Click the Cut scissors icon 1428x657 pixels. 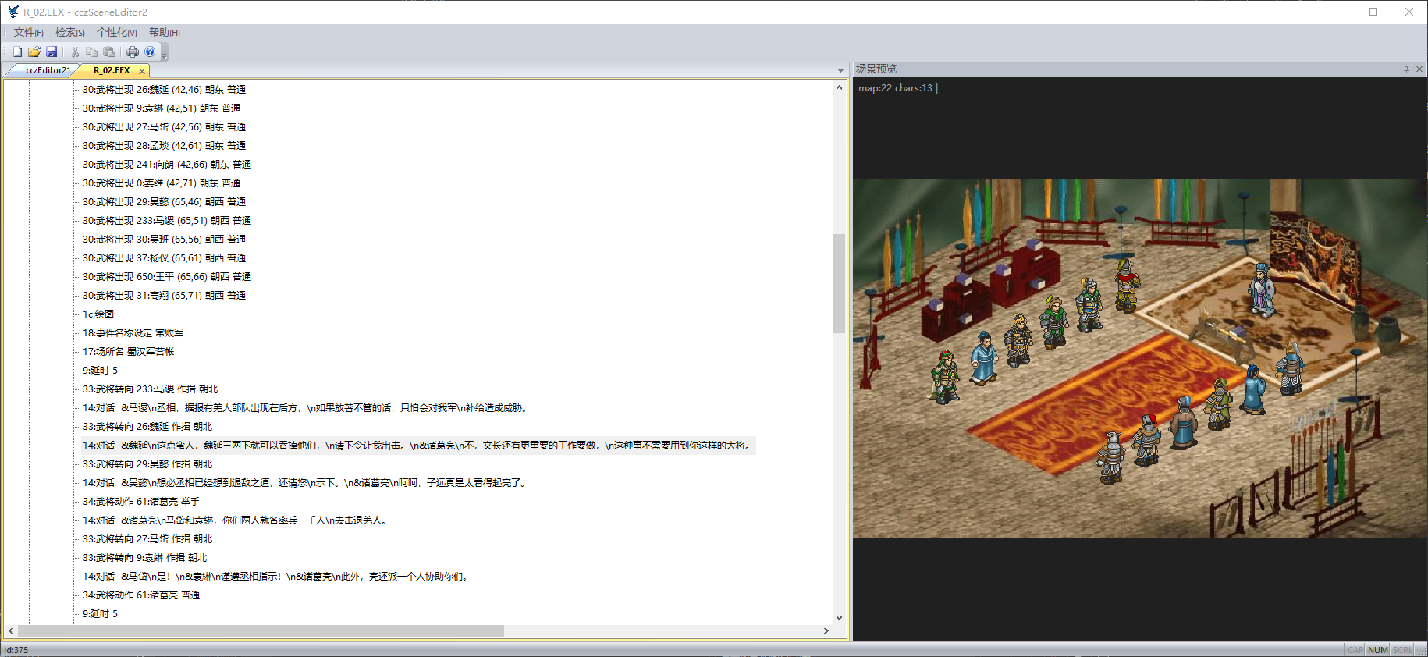point(75,51)
